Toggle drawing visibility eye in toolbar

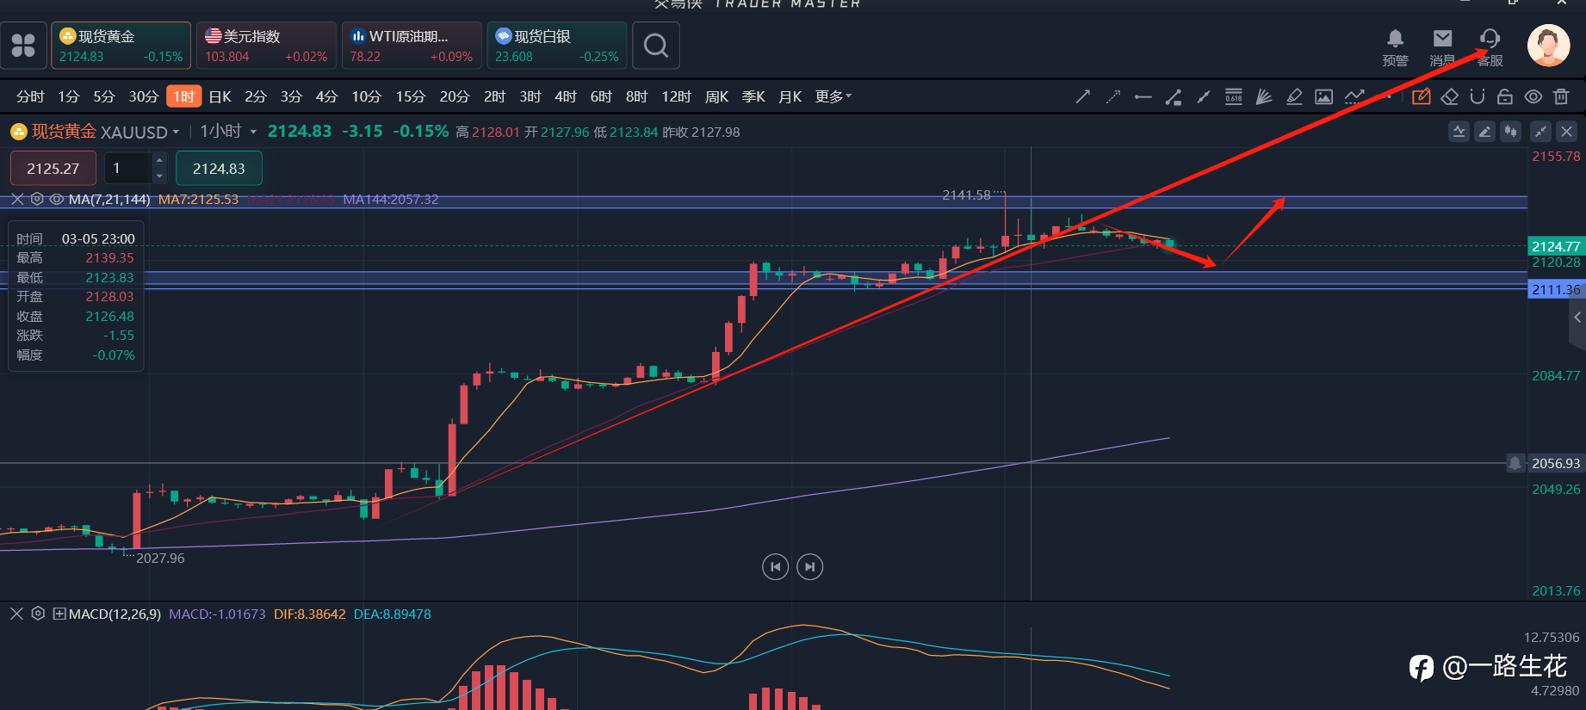(x=1533, y=96)
